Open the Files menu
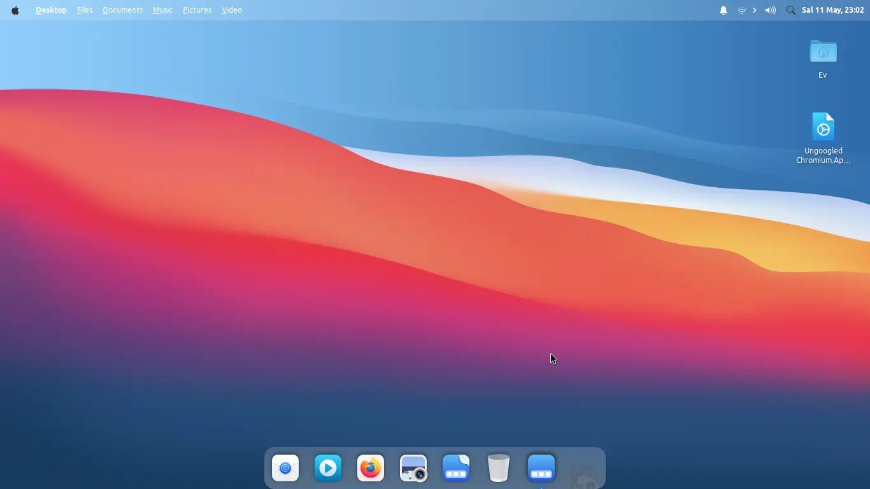The image size is (870, 489). (85, 10)
